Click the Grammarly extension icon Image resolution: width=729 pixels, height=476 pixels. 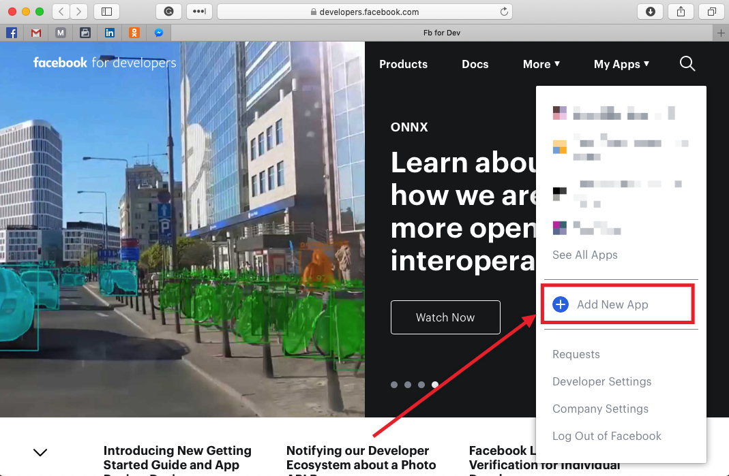[168, 12]
